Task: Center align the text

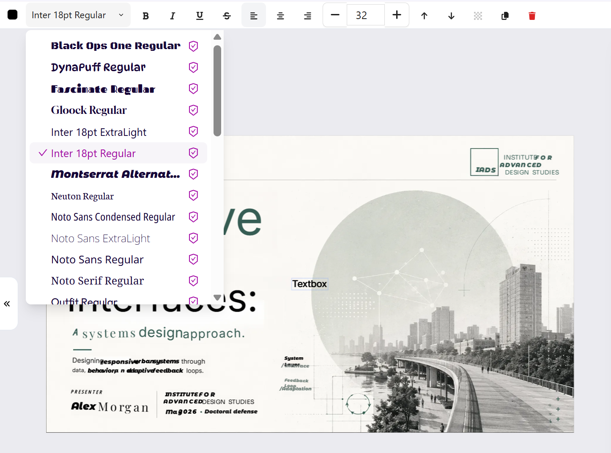Action: tap(280, 16)
